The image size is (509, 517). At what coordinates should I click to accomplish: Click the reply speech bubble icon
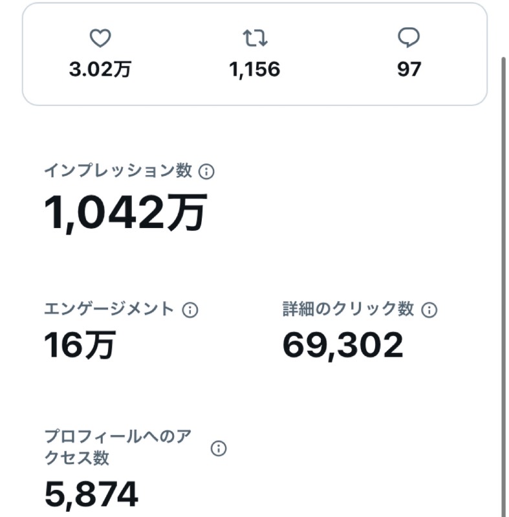point(409,38)
